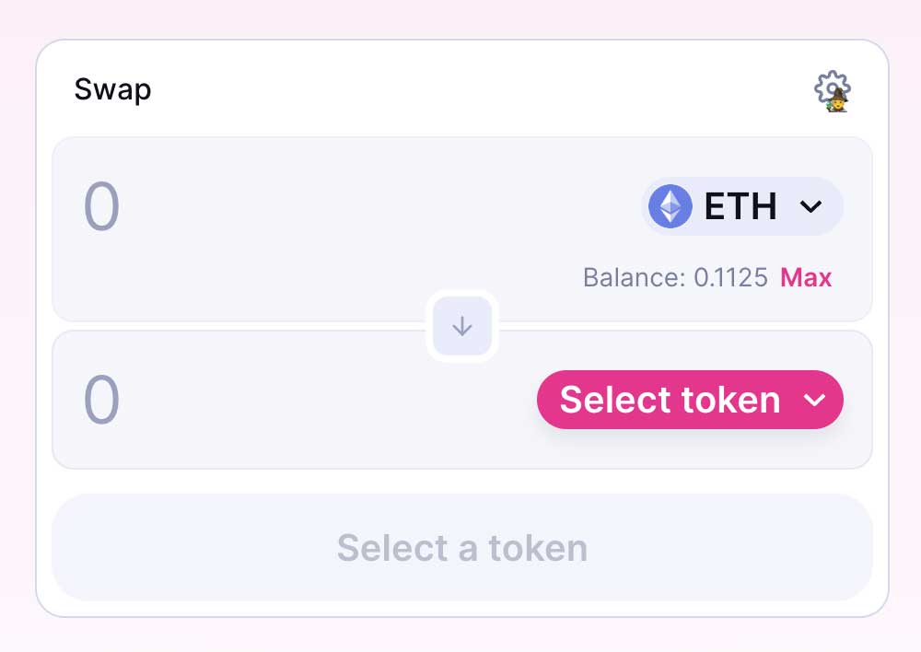
Task: Expand the chevron next to ETH
Action: click(810, 206)
